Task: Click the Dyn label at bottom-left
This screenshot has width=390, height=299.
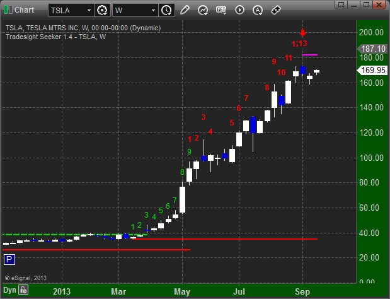Action: [x=9, y=290]
